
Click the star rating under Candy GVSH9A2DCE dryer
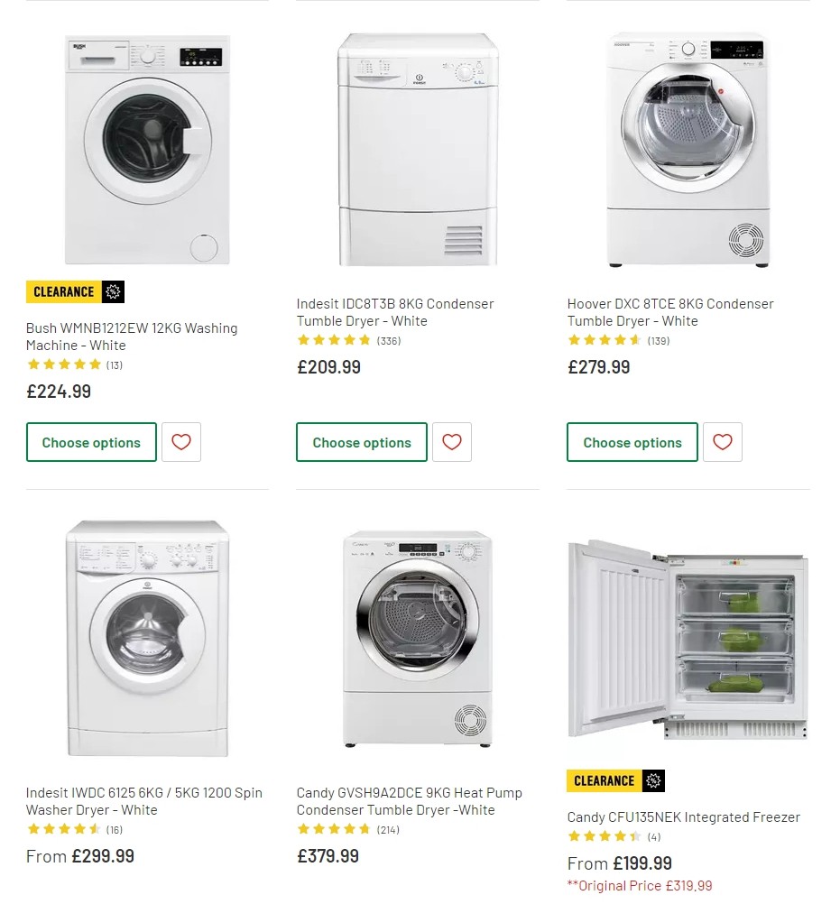click(x=334, y=829)
